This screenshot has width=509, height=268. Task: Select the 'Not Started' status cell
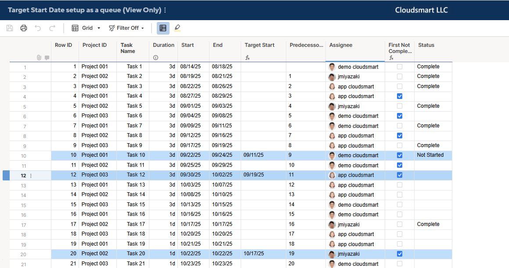[x=433, y=155]
